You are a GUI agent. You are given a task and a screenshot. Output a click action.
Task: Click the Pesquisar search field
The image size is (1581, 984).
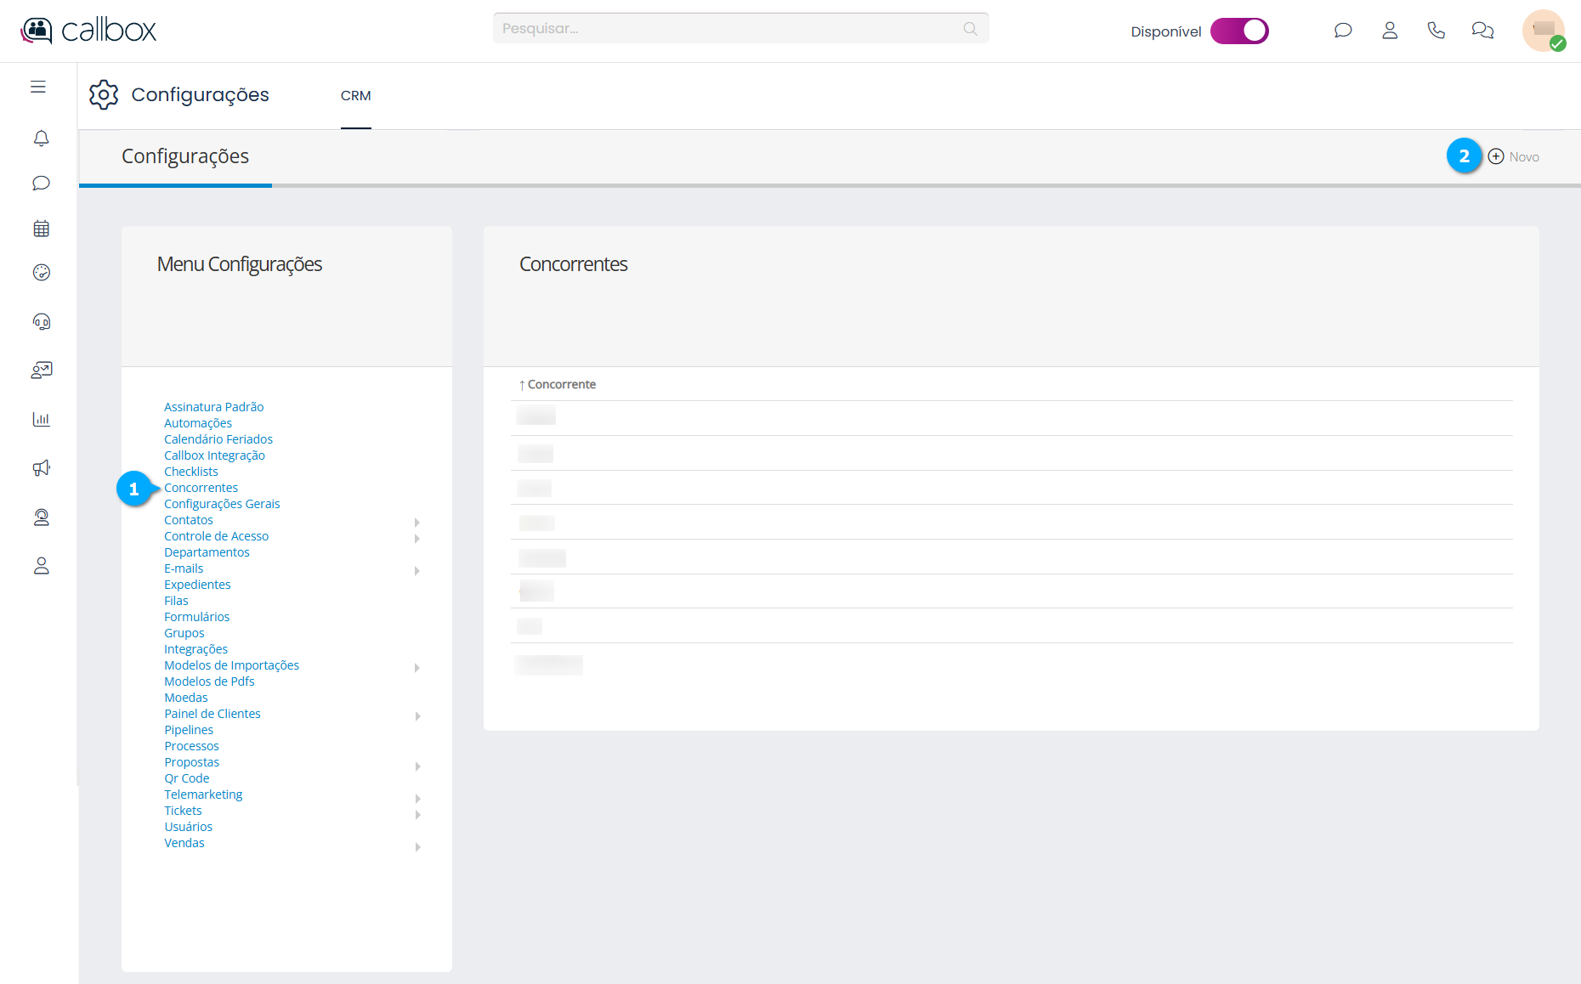coord(731,29)
